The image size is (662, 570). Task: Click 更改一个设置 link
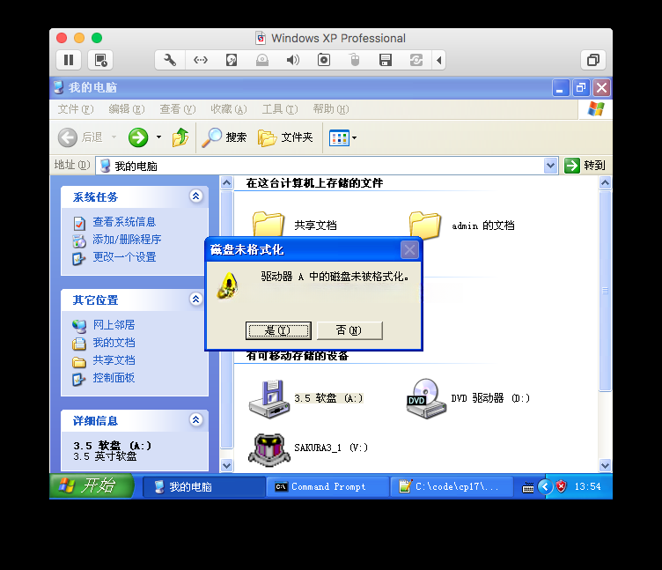tap(124, 257)
